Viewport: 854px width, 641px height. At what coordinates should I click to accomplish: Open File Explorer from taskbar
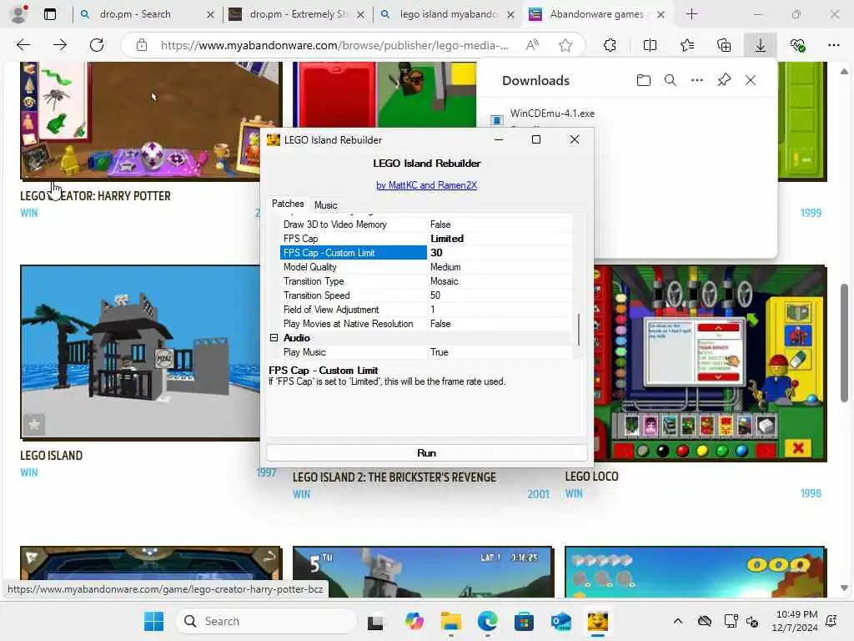(451, 621)
